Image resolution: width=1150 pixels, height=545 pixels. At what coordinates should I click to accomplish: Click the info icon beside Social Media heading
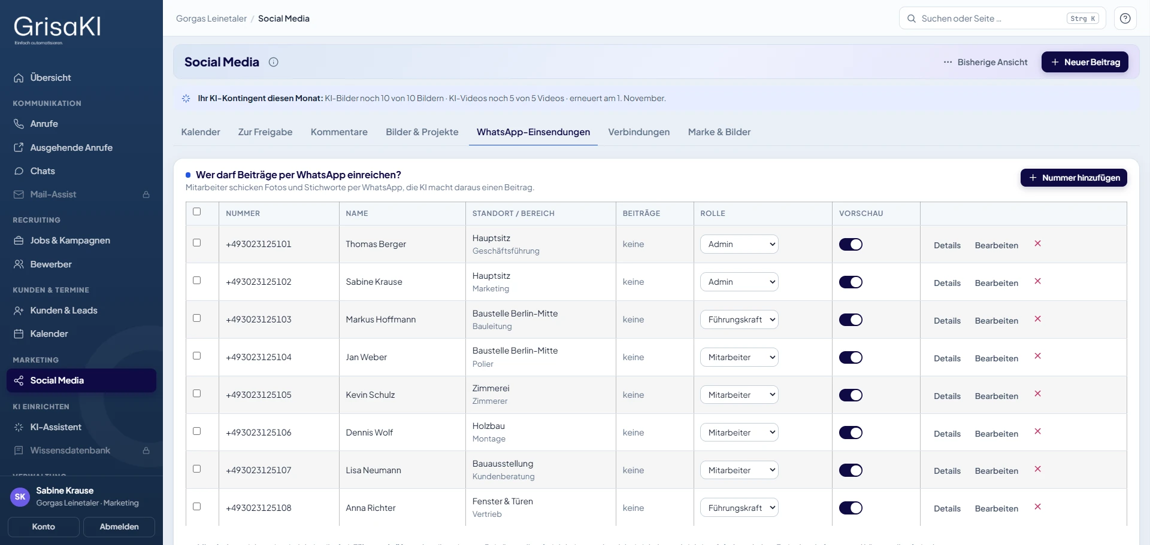click(x=273, y=62)
